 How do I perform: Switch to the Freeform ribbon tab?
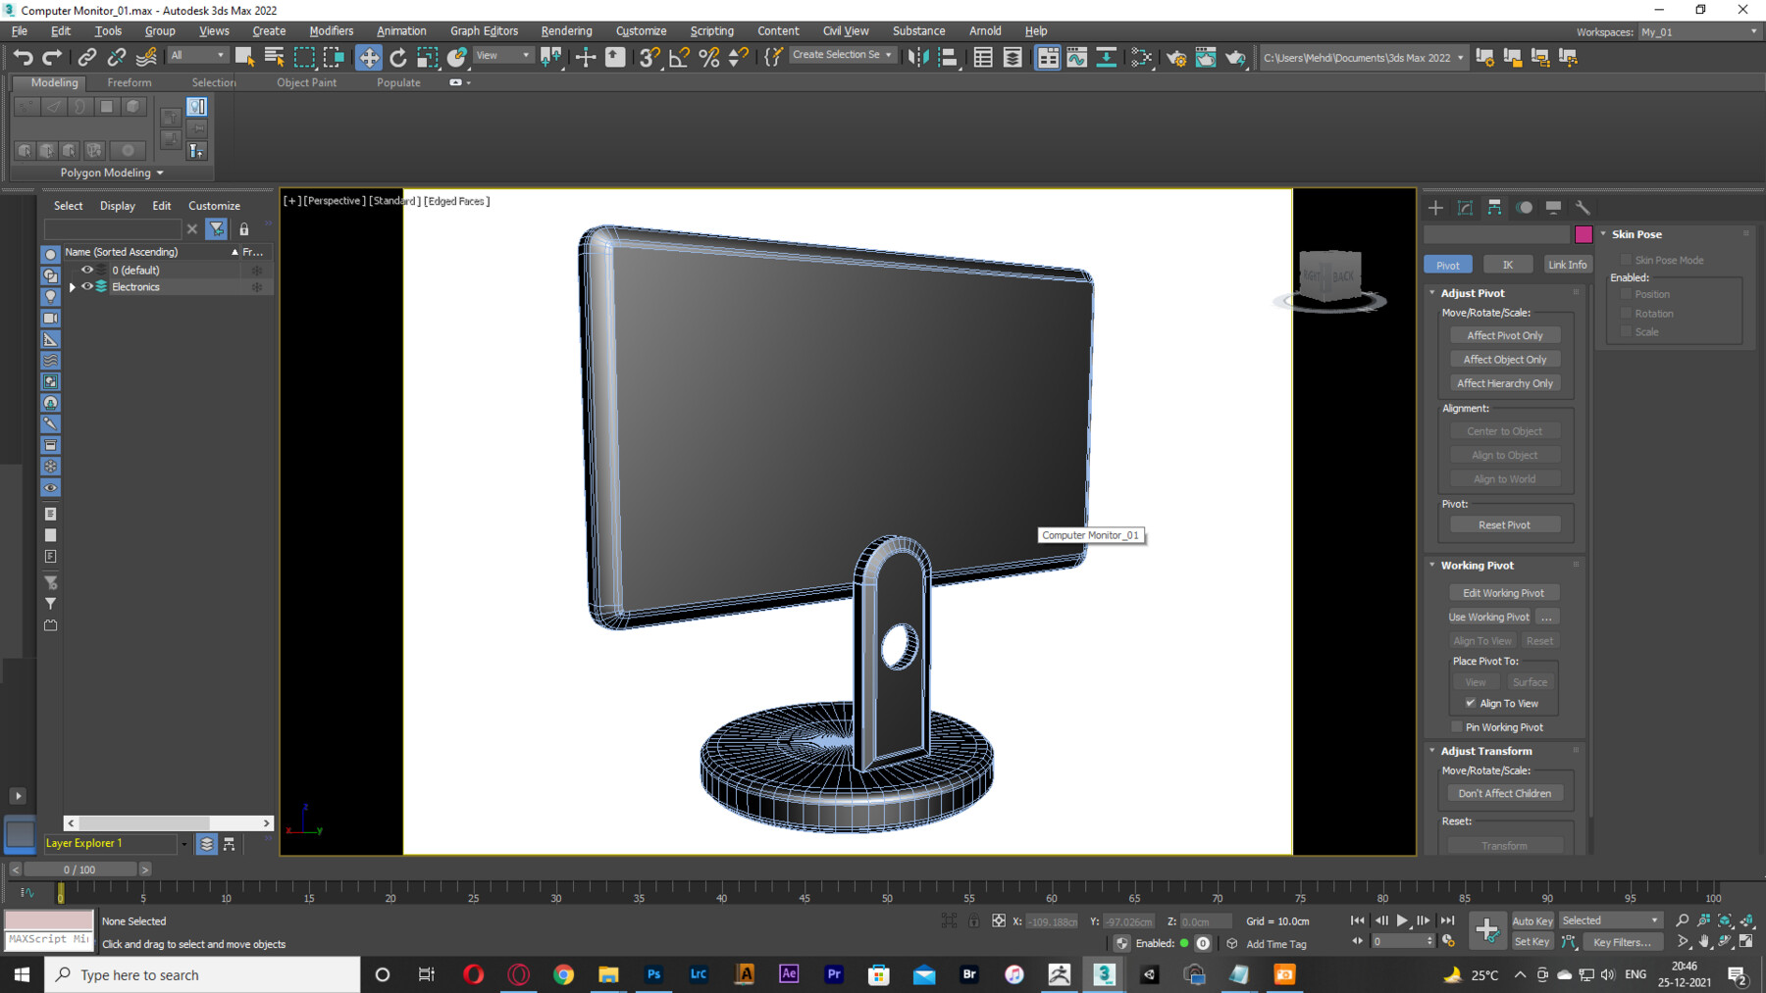[x=130, y=82]
